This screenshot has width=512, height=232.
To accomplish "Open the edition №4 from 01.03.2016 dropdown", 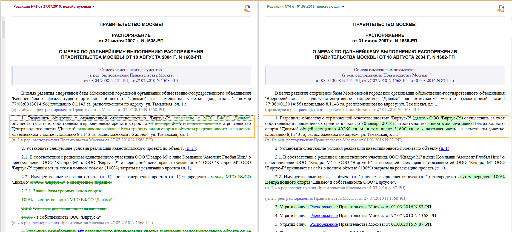I will point(306,6).
